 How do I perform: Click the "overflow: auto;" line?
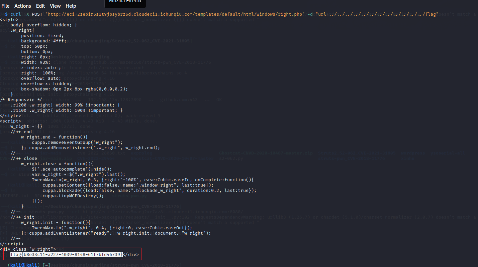(x=41, y=78)
